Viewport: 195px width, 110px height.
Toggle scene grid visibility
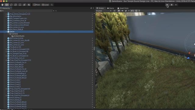tap(136, 11)
